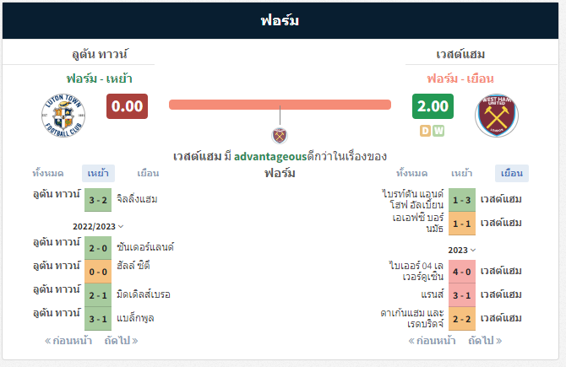Click the West Ham United crest

click(497, 116)
